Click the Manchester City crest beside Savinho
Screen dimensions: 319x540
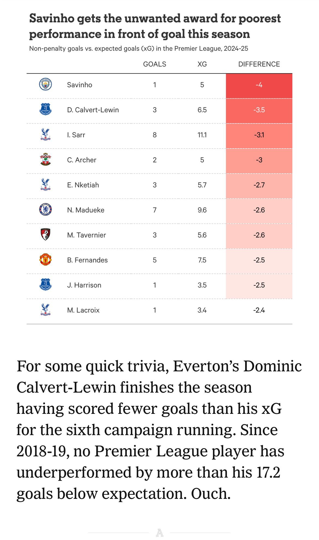45,84
